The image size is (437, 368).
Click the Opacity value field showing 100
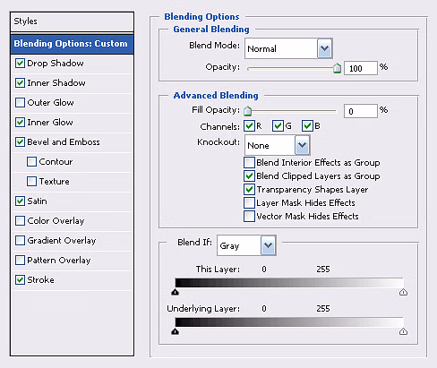click(361, 68)
